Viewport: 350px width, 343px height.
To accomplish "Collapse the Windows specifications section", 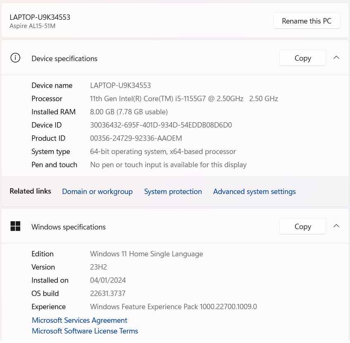I will [x=336, y=226].
